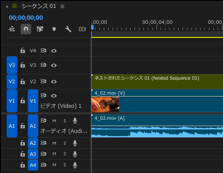Toggle sync lock for V3
This screenshot has width=223, height=173.
(44, 65)
